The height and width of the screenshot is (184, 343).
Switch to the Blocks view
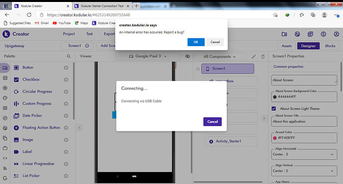click(x=330, y=46)
